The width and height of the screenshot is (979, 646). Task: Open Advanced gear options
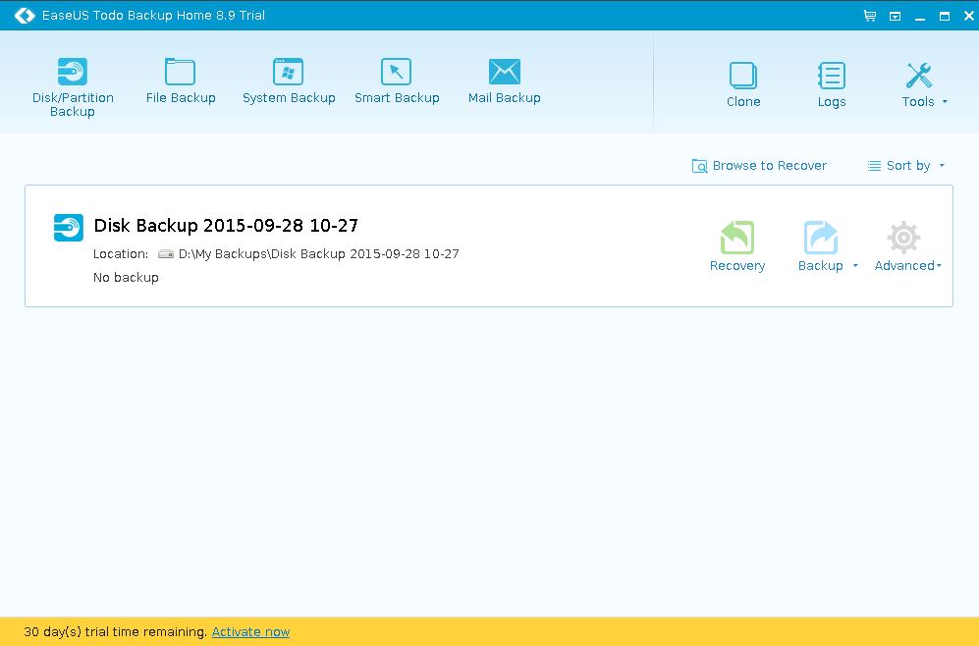pyautogui.click(x=903, y=238)
